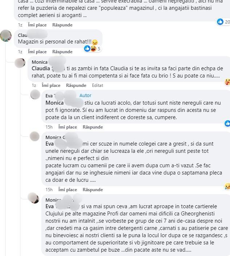Click the 'Autor' badge next to Eva

pos(85,96)
